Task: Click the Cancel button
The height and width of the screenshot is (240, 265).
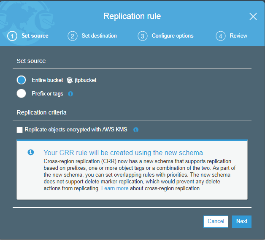Action: point(216,221)
